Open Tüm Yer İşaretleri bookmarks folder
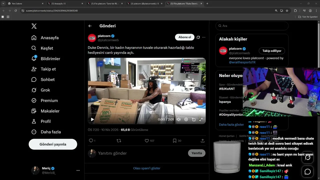Image resolution: width=320 pixels, height=180 pixels. tap(308, 17)
